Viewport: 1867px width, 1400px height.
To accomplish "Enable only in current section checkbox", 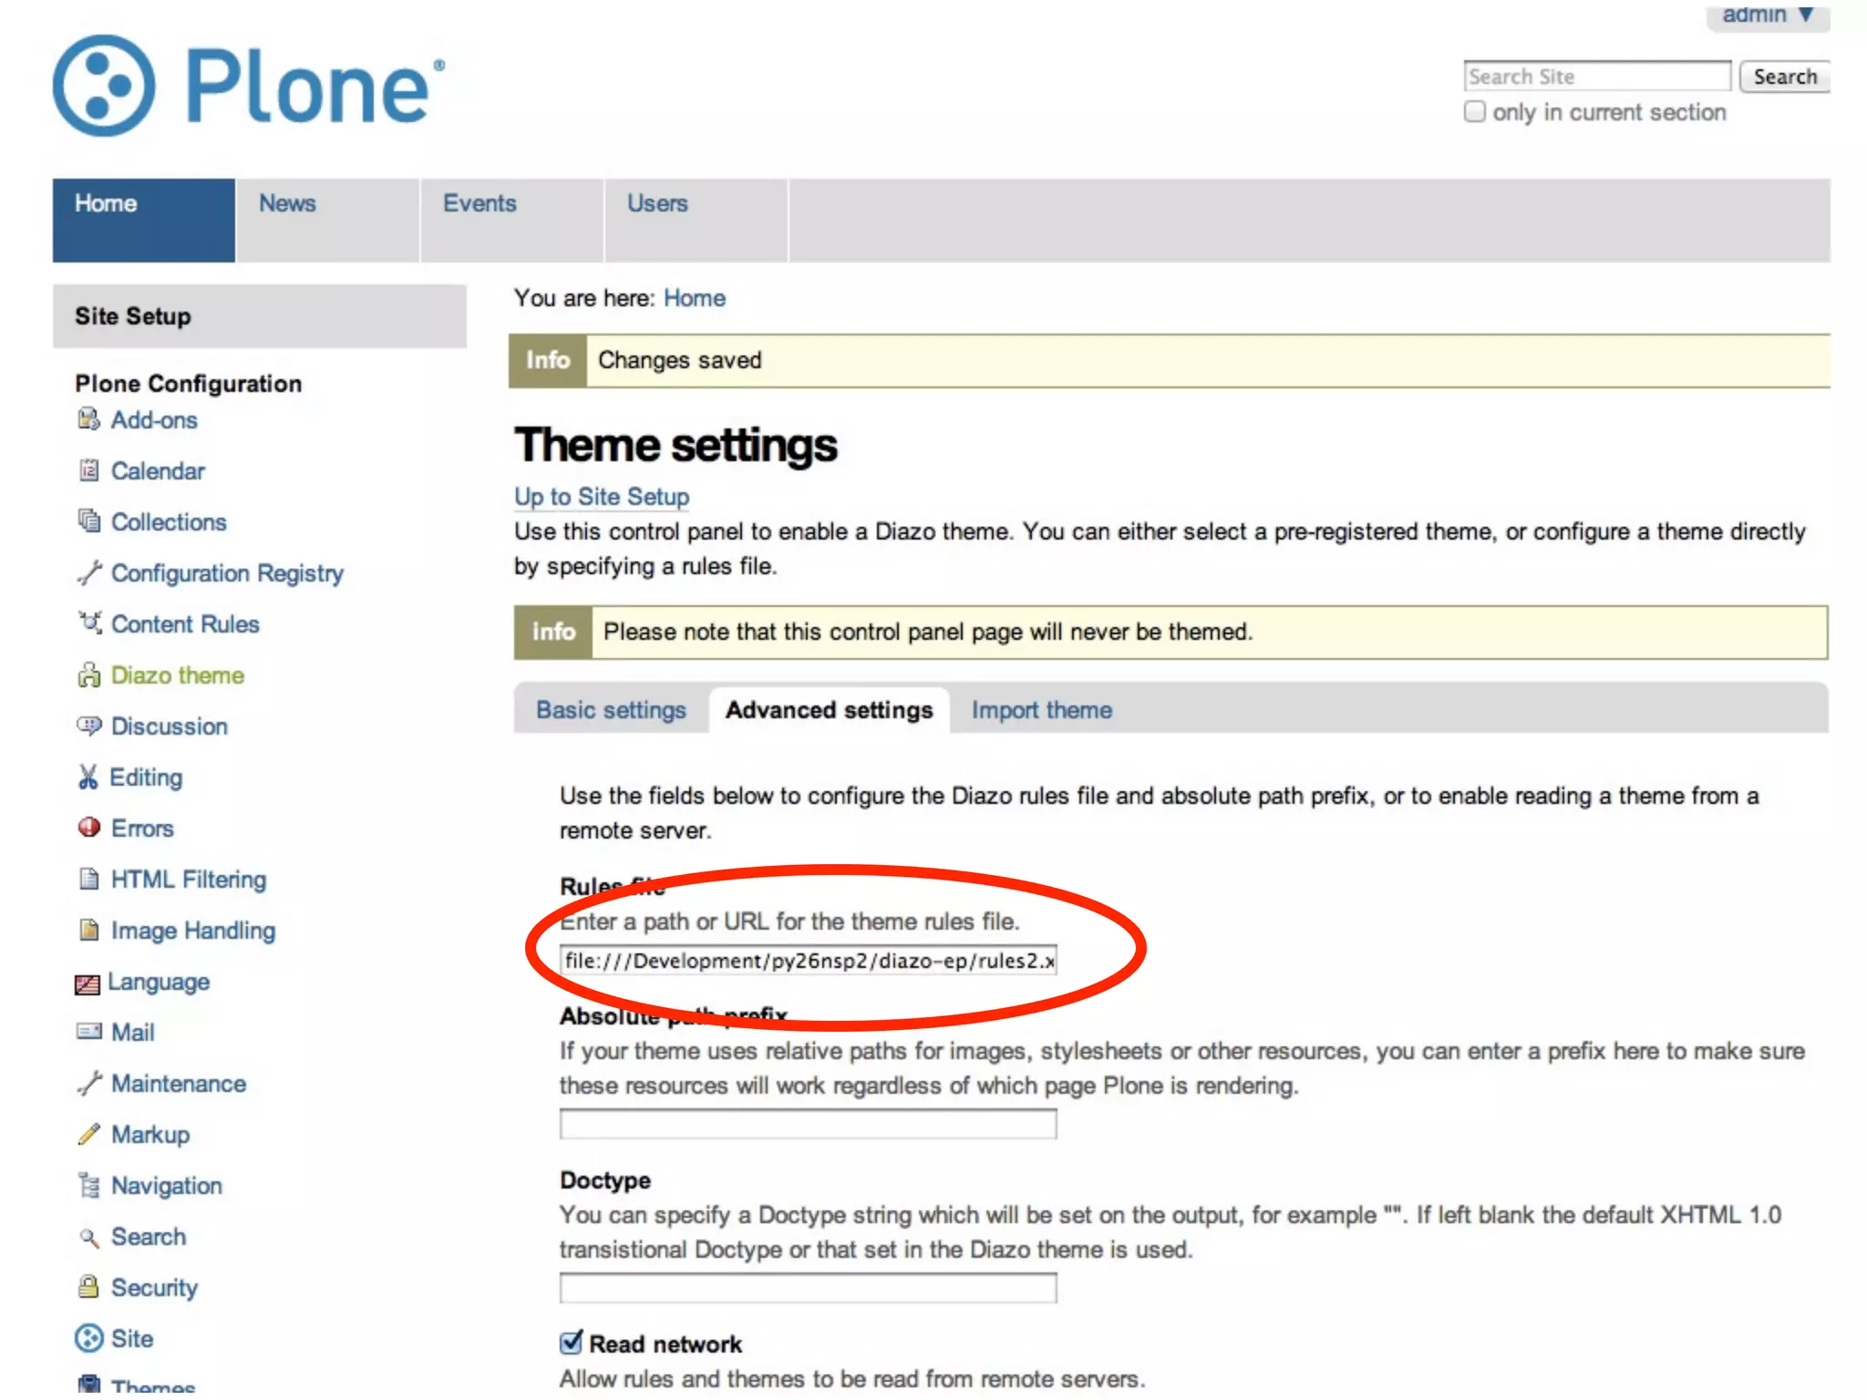I will pos(1474,112).
